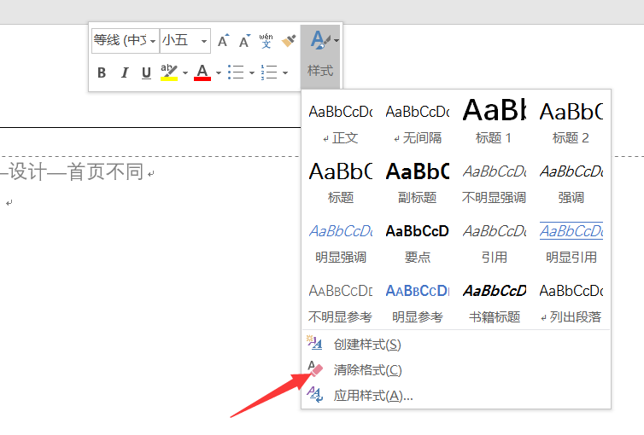Toggle Italic formatting
Viewport: 644px width, 435px height.
(124, 73)
